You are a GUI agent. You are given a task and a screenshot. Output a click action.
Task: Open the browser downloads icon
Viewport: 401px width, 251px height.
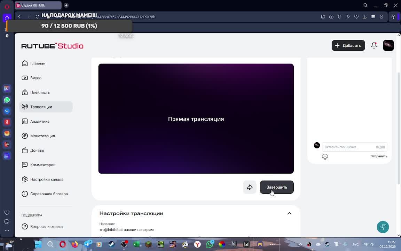click(x=365, y=17)
